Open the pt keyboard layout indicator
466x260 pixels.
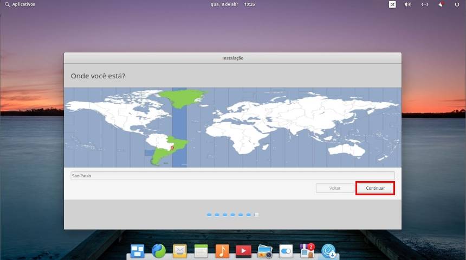(x=392, y=4)
